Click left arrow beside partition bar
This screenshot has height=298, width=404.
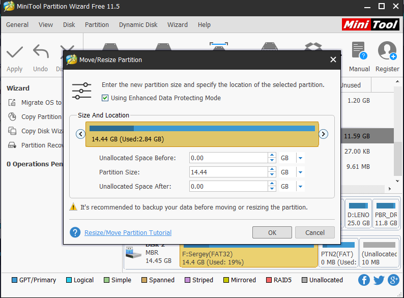point(80,134)
